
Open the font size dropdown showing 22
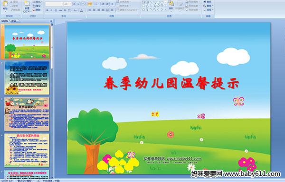[67, 4]
